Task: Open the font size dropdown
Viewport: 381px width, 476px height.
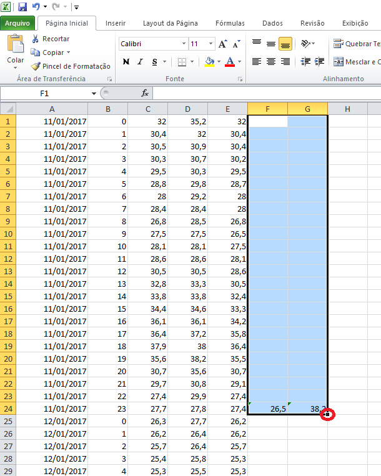Action: tap(211, 44)
